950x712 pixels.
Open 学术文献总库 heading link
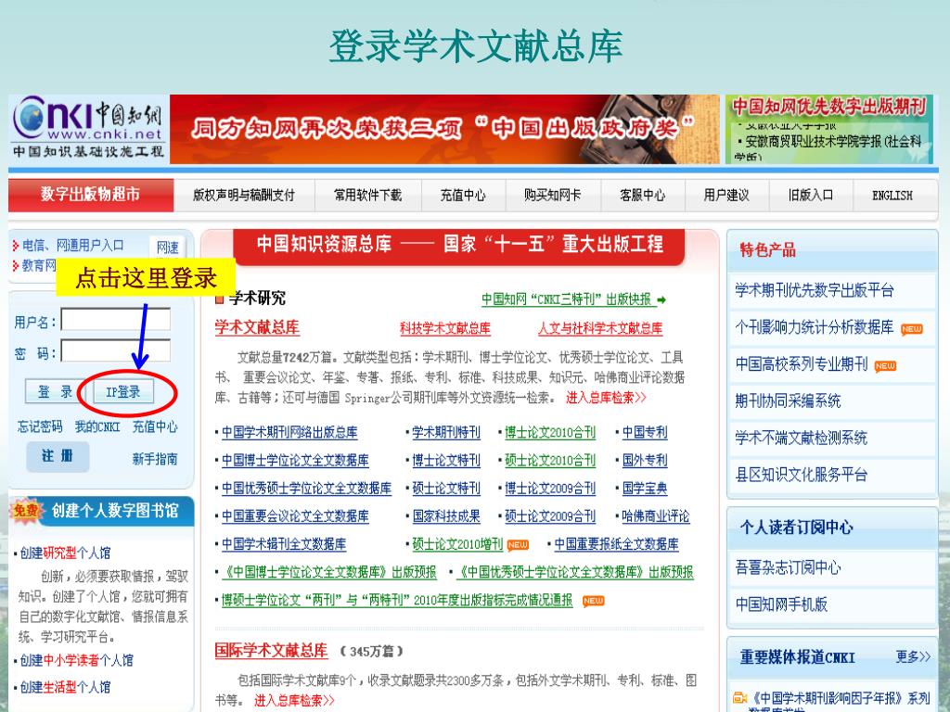click(257, 327)
